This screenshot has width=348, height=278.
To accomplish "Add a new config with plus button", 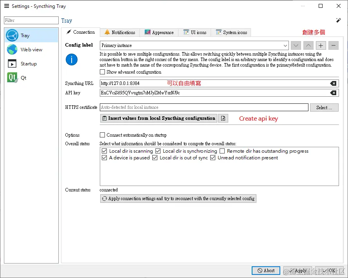I will [321, 45].
